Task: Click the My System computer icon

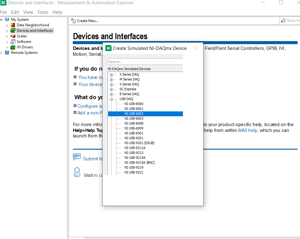Action: coord(7,20)
